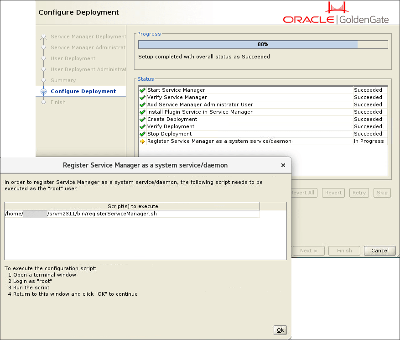Screen dimensions: 400x340
Task: Click the Skip button
Action: pos(382,193)
